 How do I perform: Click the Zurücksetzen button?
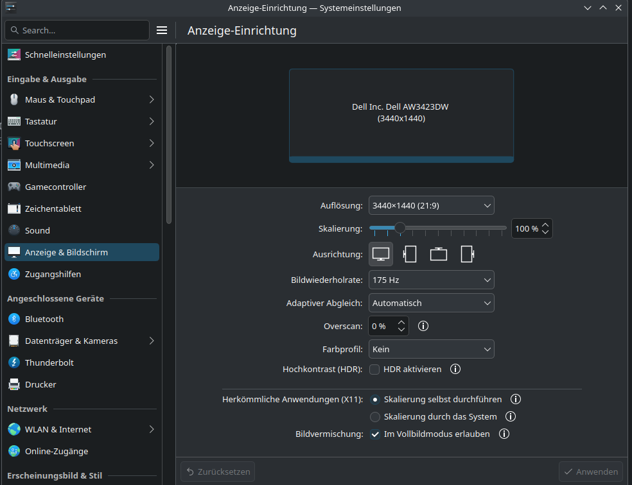click(217, 471)
